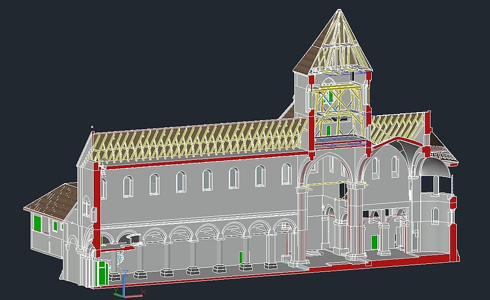Click empty dark background in top-left corner
Viewport: 490px width, 300px height.
point(24,24)
